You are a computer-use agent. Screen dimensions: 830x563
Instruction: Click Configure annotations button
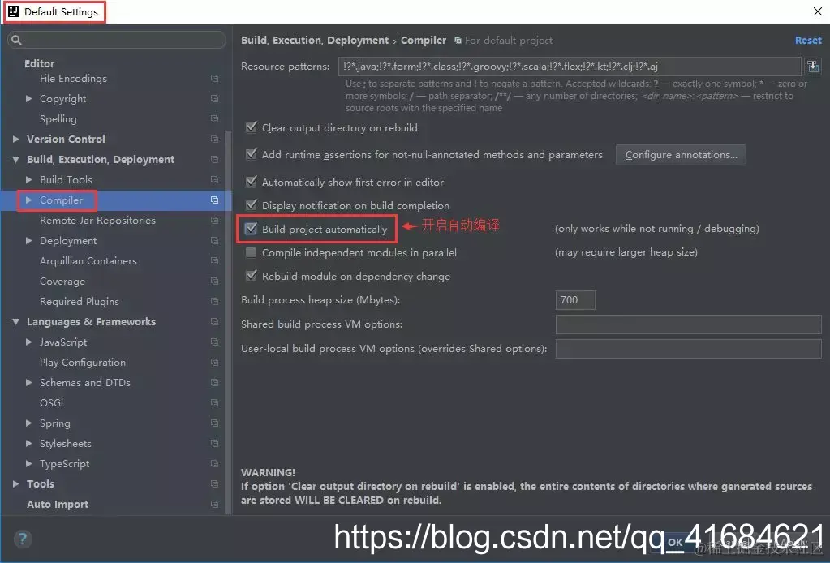pos(681,154)
